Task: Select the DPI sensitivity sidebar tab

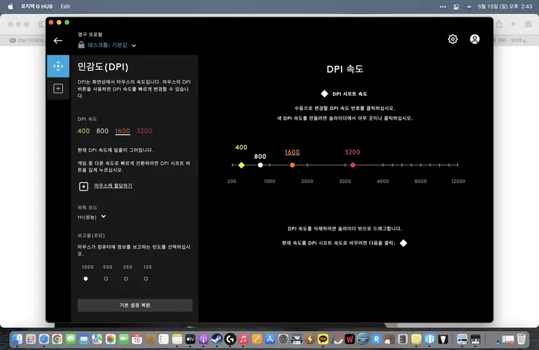Action: click(x=58, y=66)
